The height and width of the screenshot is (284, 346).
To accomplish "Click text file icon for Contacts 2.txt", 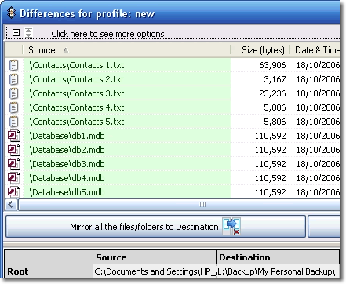I will (13, 79).
